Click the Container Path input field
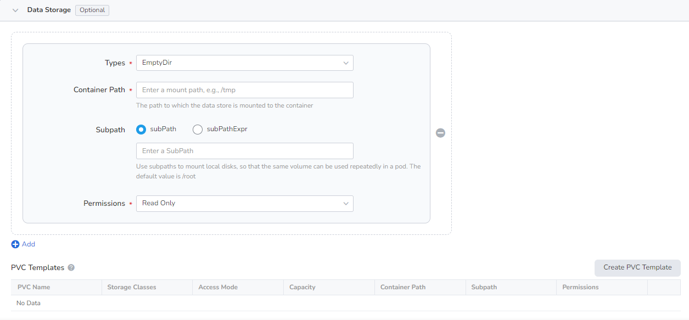This screenshot has width=689, height=320. tap(244, 90)
